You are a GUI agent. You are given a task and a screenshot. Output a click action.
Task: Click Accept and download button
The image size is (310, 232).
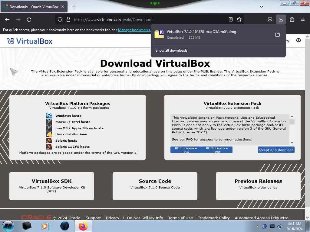click(276, 150)
